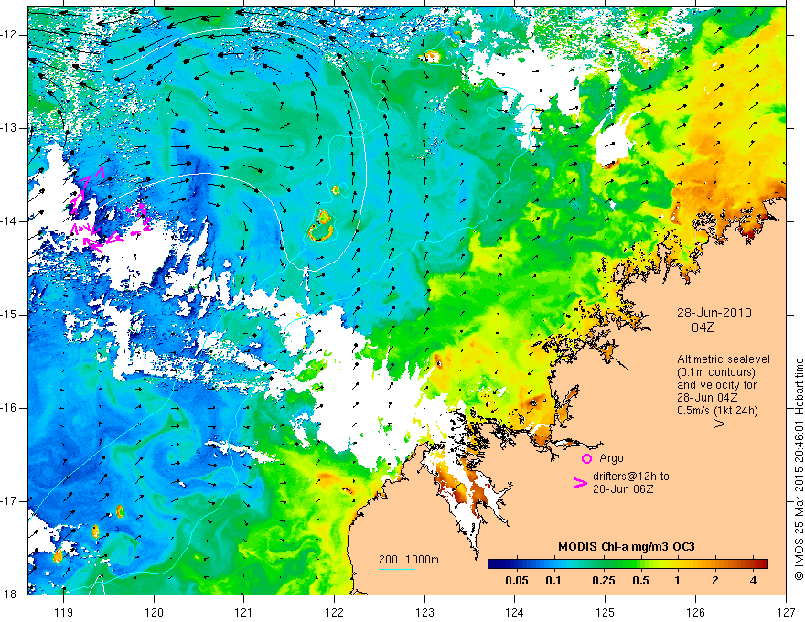Image resolution: width=805 pixels, height=622 pixels.
Task: Click latitude axis label '-18'
Action: [9, 595]
